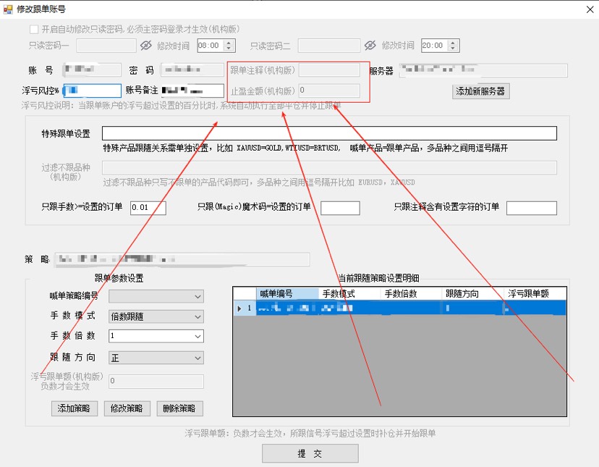Increase the 08:00 修改时间 stepper up arrow

229,43
